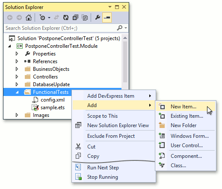Click the sample.ets test script icon
This screenshot has width=222, height=189.
click(x=35, y=108)
